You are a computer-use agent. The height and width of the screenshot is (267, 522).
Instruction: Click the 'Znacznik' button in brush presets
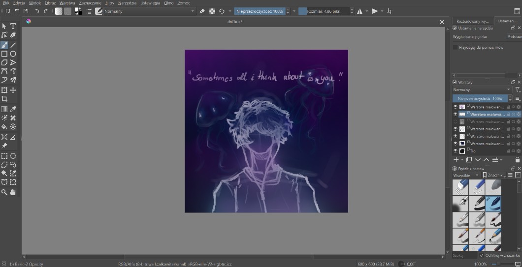click(x=493, y=175)
